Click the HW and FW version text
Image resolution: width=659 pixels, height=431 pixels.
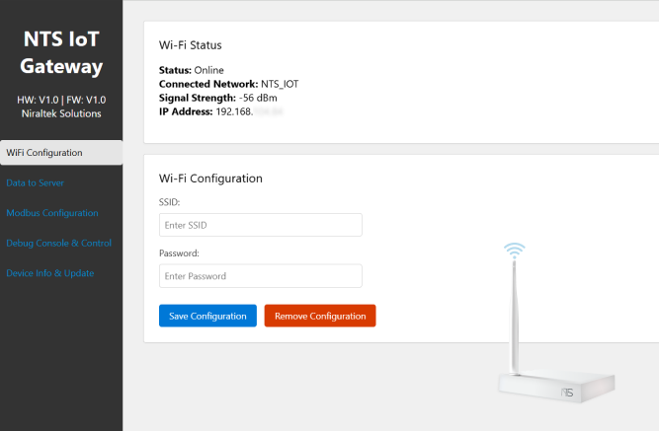pyautogui.click(x=61, y=100)
